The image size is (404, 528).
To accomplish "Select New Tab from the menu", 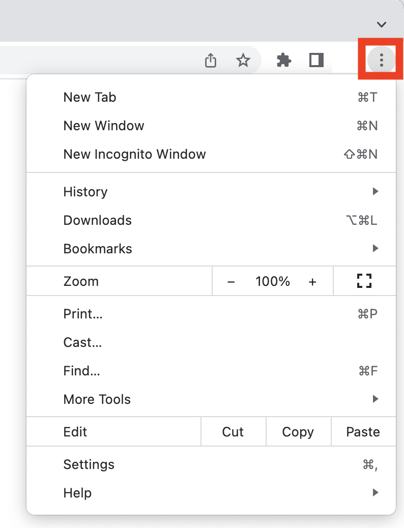I will click(x=90, y=97).
